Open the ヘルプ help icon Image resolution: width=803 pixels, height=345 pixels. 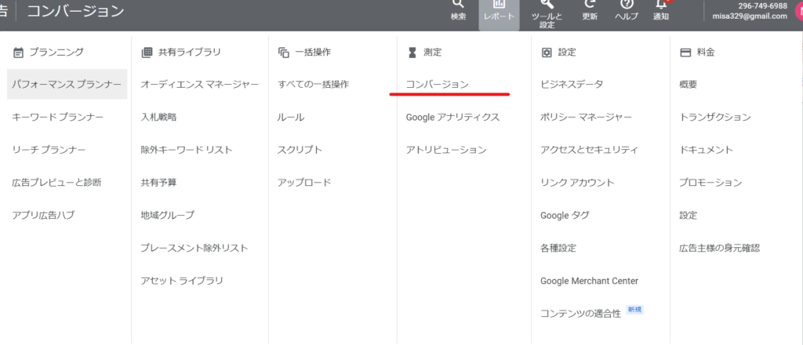click(x=626, y=6)
